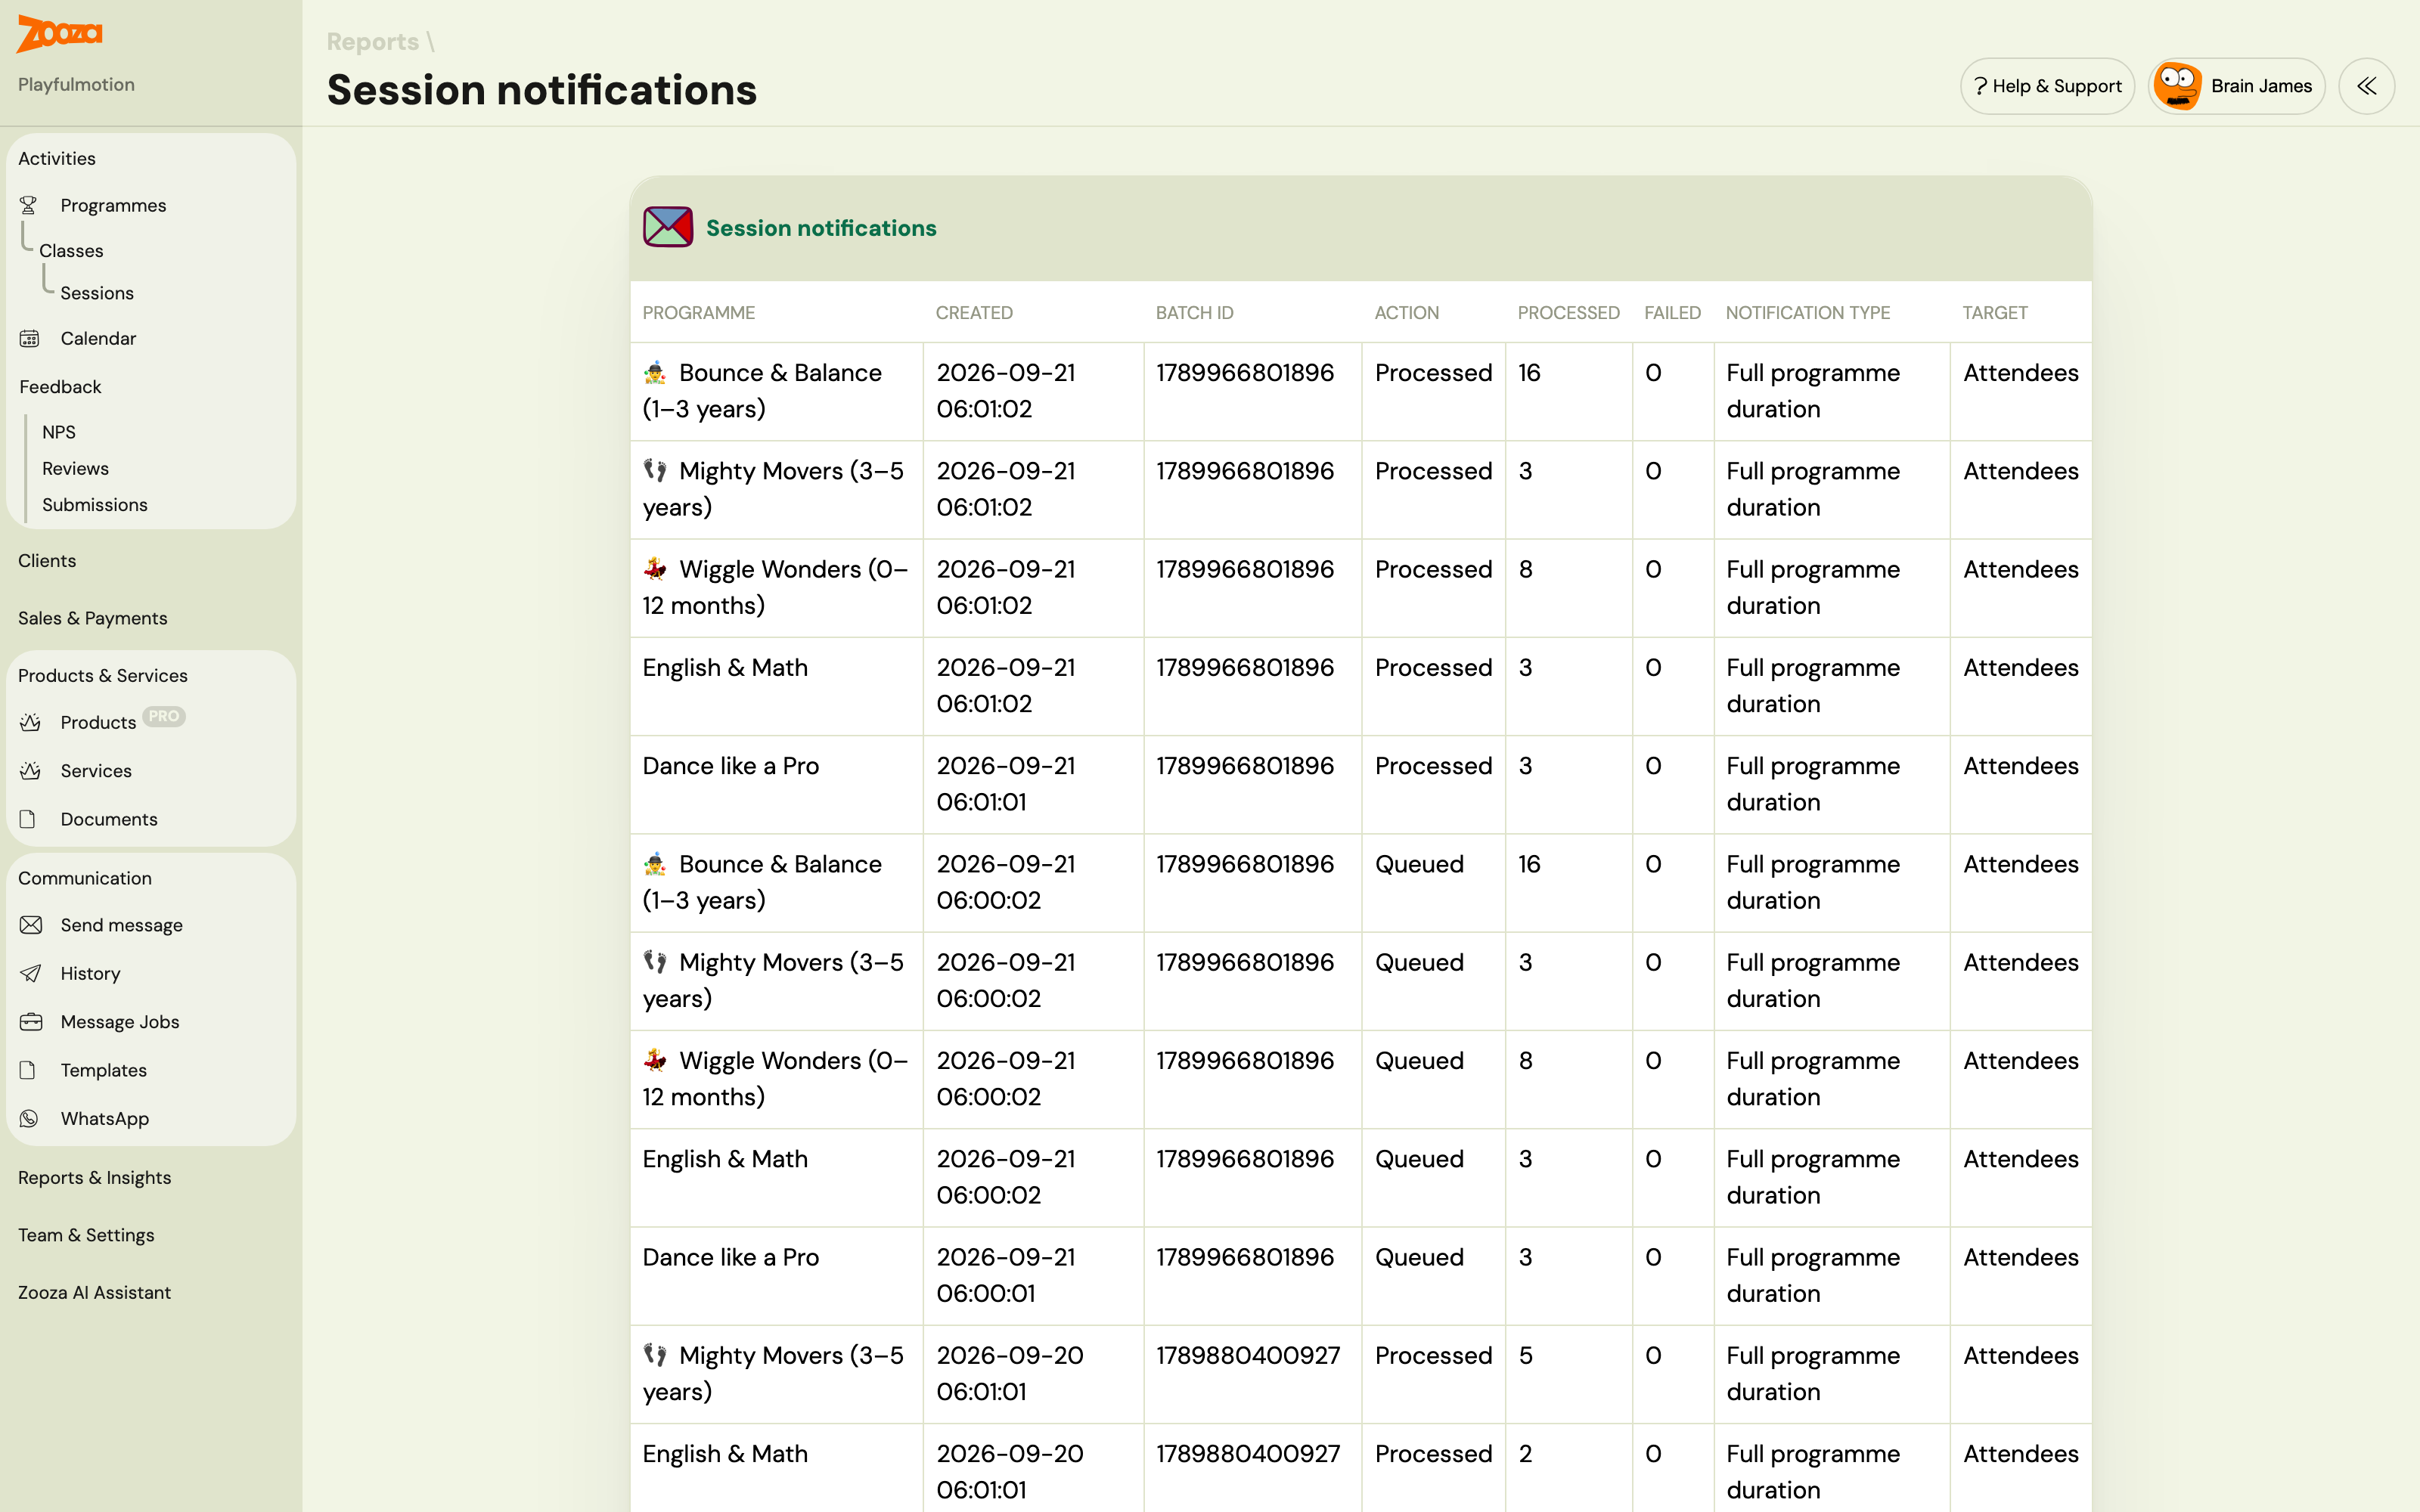Screen dimensions: 2420x1512
Task: Click the History paper-plane icon
Action: click(x=31, y=973)
